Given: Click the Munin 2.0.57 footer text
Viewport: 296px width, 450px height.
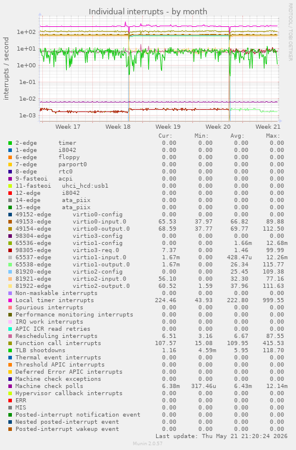Looking at the screenshot, I should tap(148, 443).
